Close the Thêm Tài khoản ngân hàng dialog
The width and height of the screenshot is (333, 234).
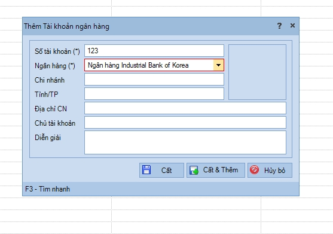(x=292, y=26)
